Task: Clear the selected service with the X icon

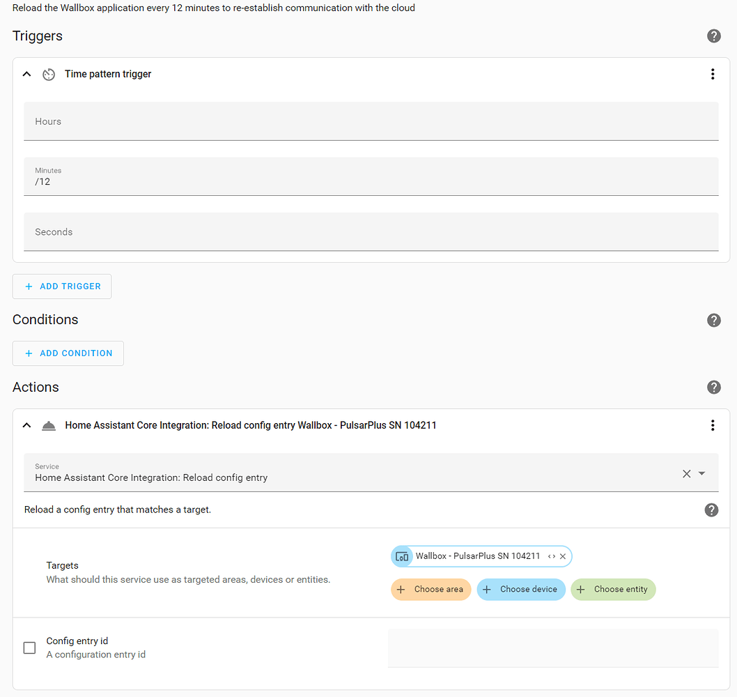Action: click(686, 473)
